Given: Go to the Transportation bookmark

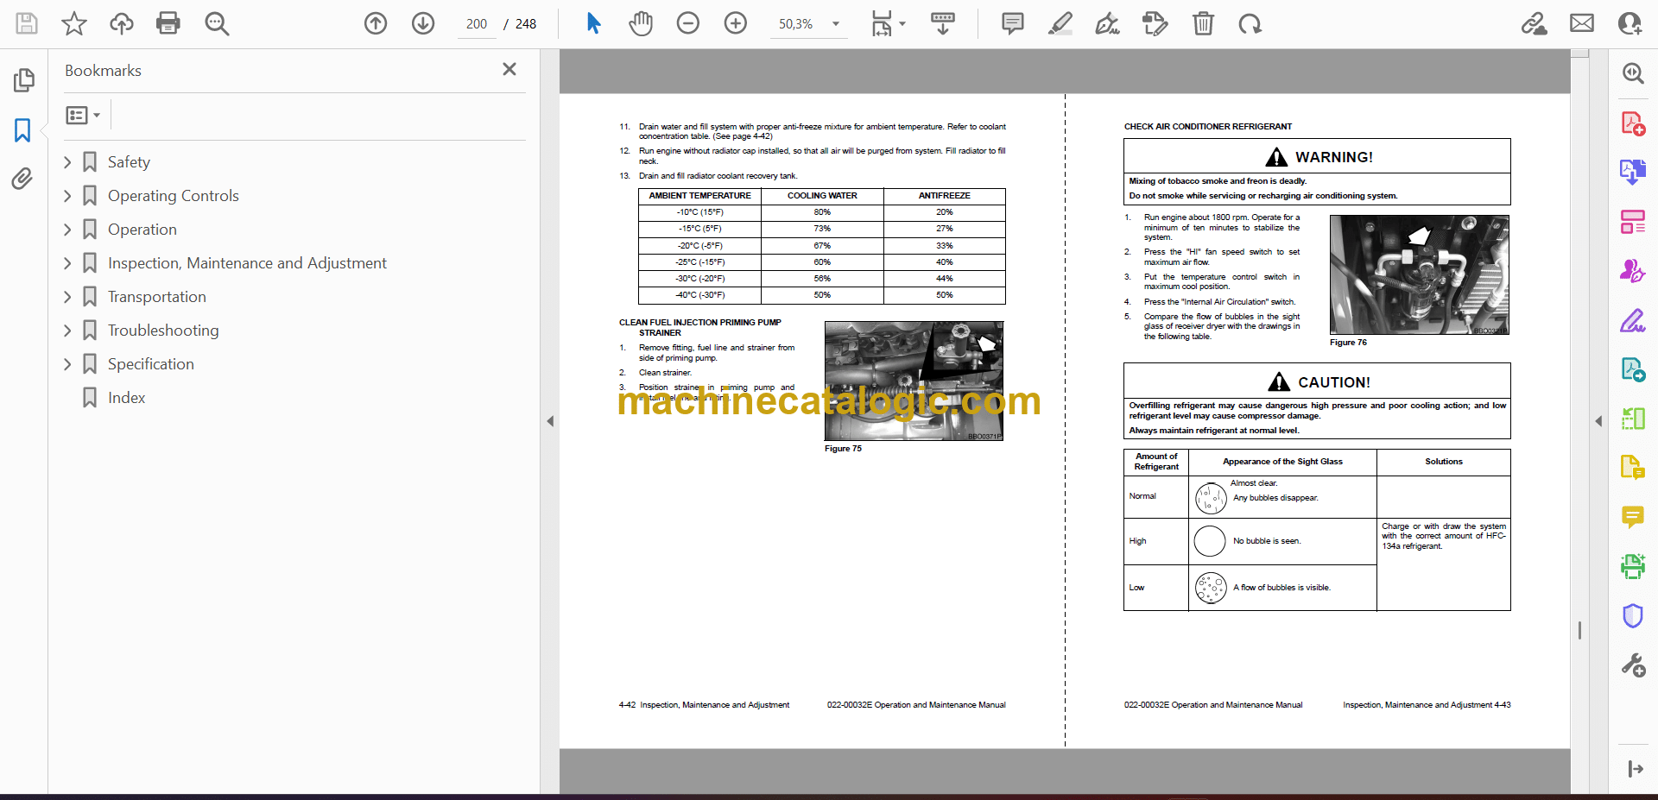Looking at the screenshot, I should pyautogui.click(x=157, y=297).
